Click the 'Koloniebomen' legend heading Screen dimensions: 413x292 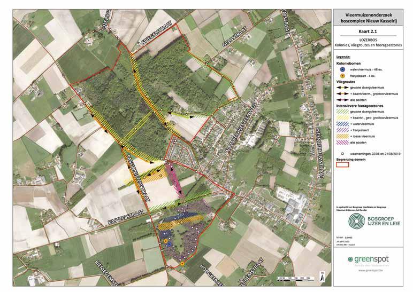348,64
